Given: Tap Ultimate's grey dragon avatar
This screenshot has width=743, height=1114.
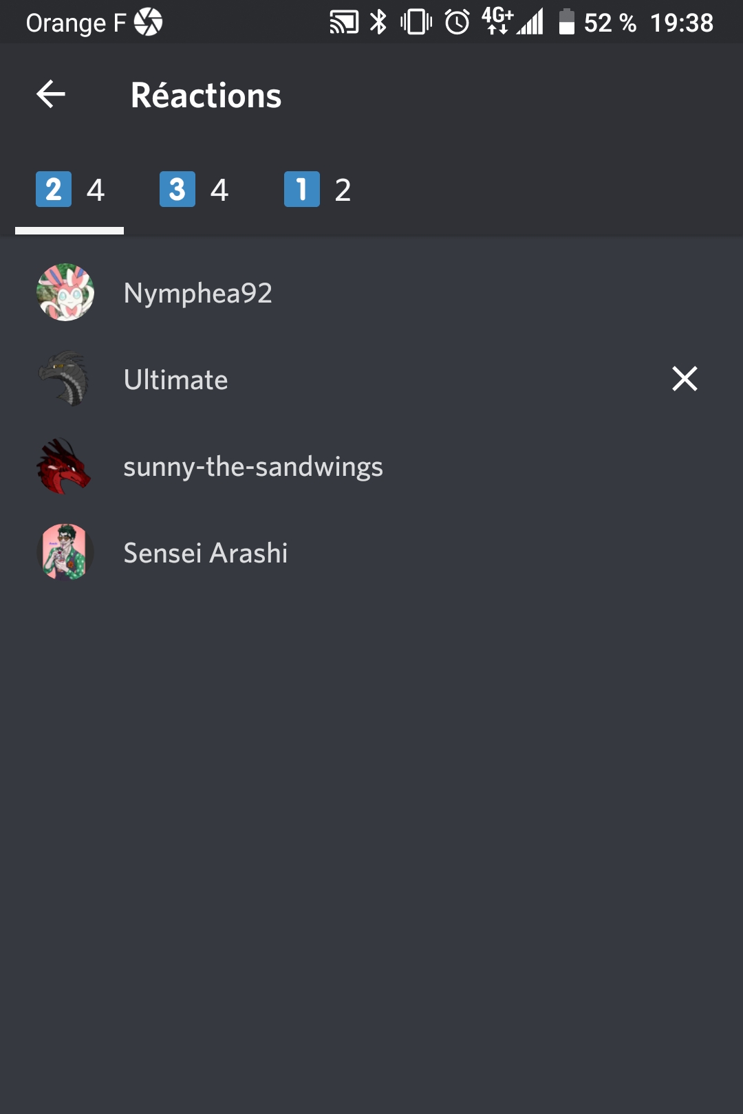Looking at the screenshot, I should point(65,380).
